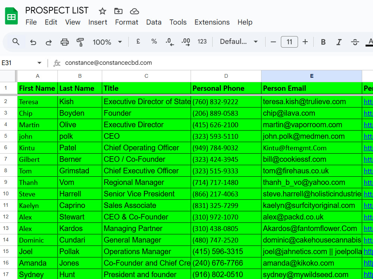Screen dimensions: 373x279
Task: Open the link in Kintu Patel's row
Action: (368, 148)
